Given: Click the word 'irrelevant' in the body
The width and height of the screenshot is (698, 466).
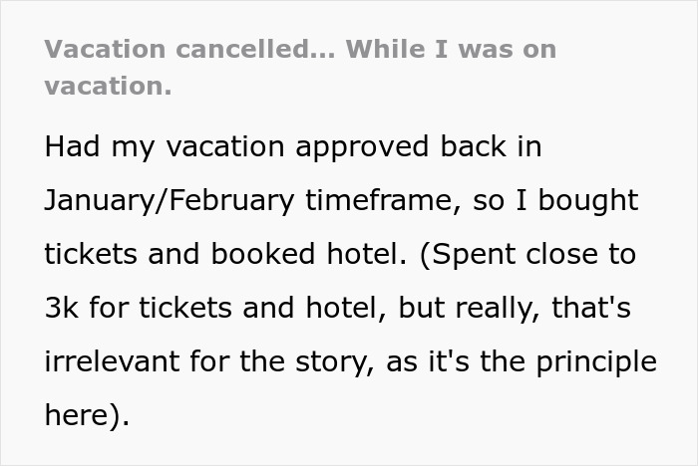Looking at the screenshot, I should [112, 361].
